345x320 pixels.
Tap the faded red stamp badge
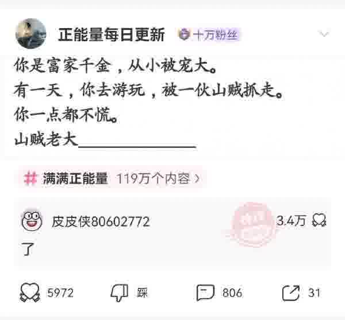(x=252, y=224)
